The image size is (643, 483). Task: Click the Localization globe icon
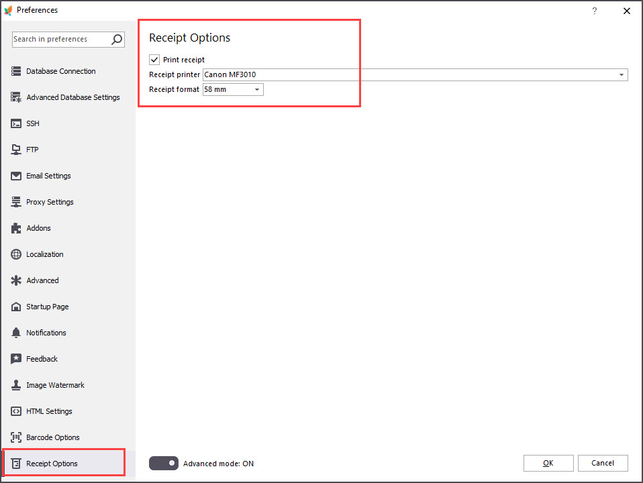coord(16,254)
